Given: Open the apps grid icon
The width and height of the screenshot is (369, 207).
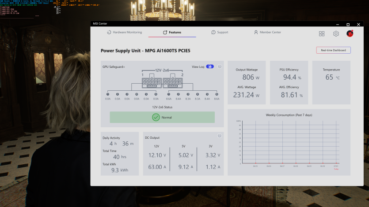Looking at the screenshot, I should (322, 34).
